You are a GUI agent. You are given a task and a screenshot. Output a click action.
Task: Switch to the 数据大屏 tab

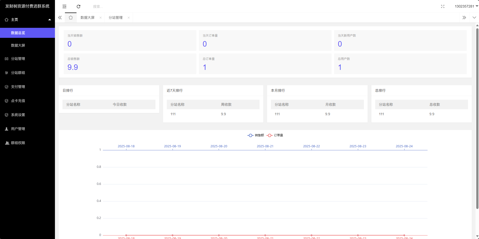[88, 18]
